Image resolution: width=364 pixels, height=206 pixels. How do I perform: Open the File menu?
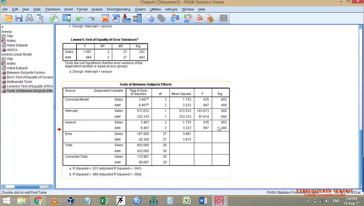5,9
